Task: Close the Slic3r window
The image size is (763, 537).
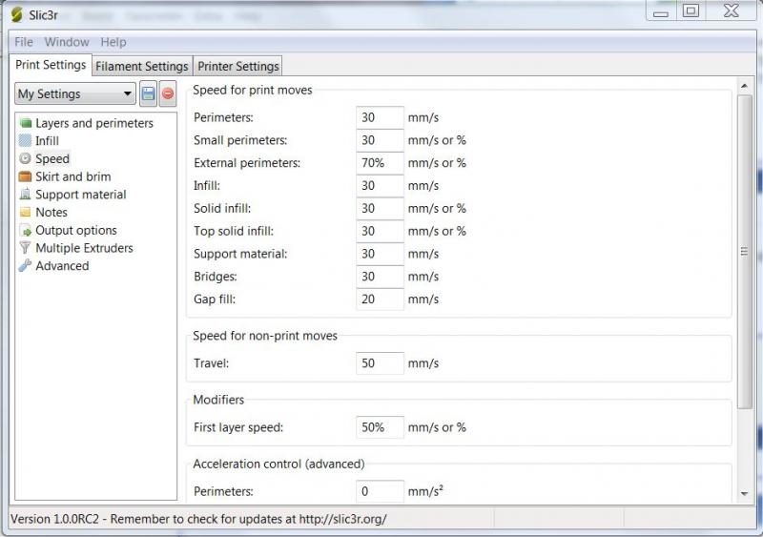Action: 732,10
